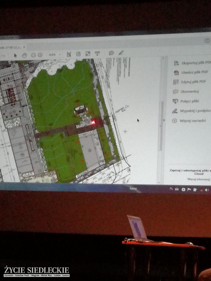Open Wypełnij i podpisz tool
211x281 pixels.
[191, 111]
